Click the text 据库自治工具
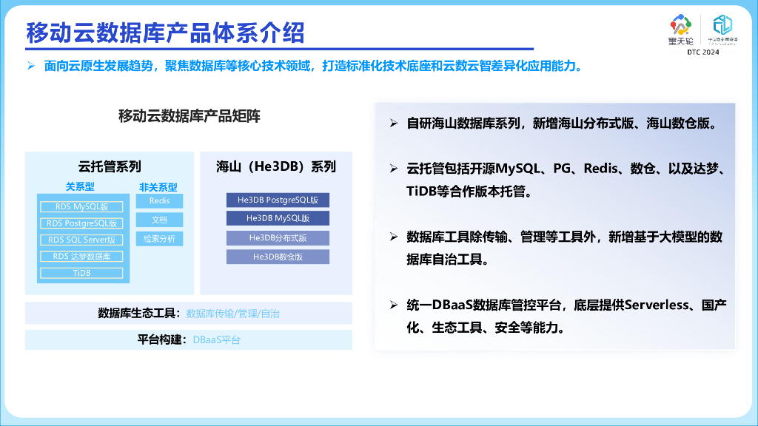Viewport: 758px width, 426px height. 448,260
